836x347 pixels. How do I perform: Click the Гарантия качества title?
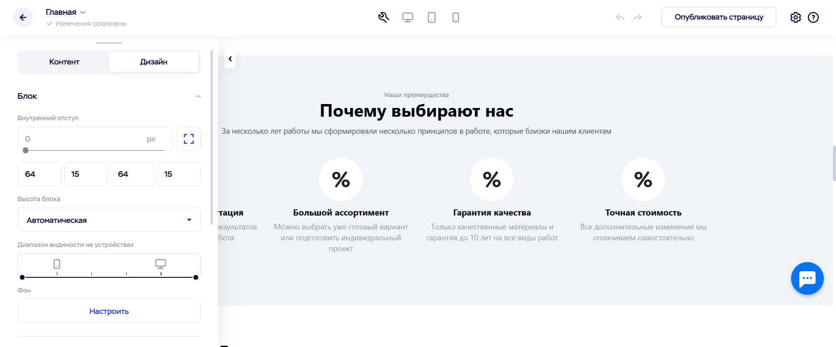click(x=492, y=213)
